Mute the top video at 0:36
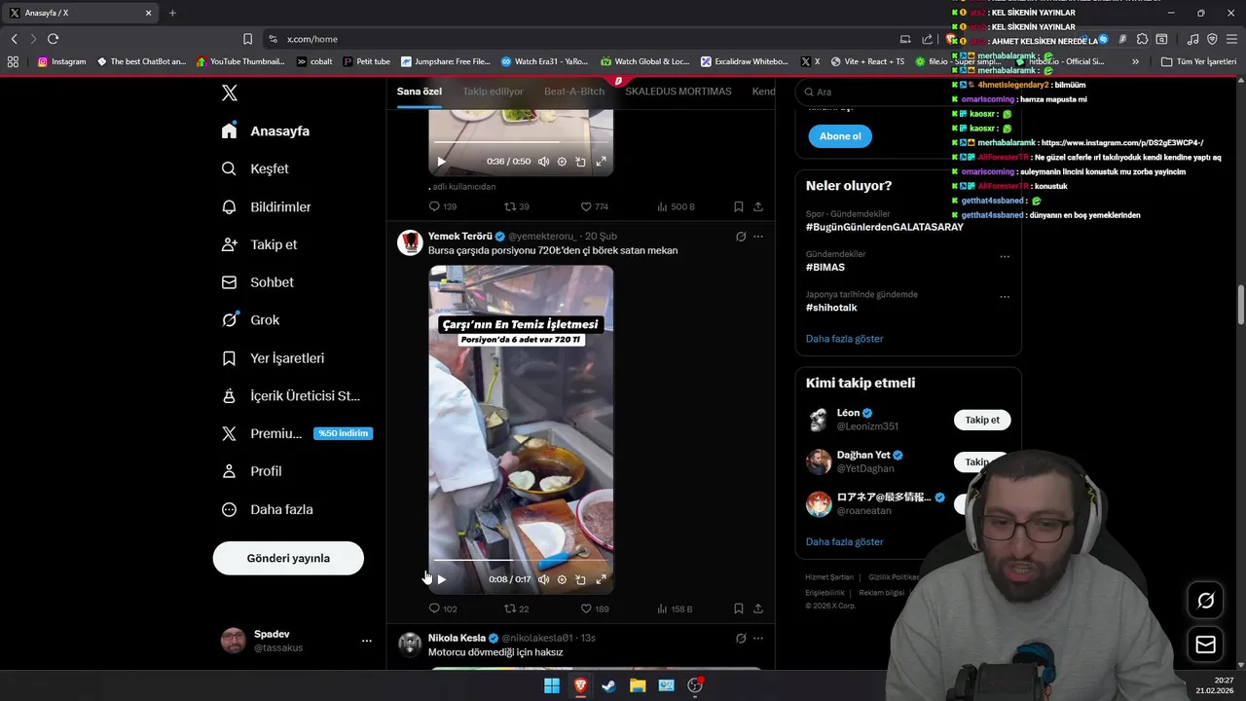Viewport: 1246px width, 701px height. [543, 162]
